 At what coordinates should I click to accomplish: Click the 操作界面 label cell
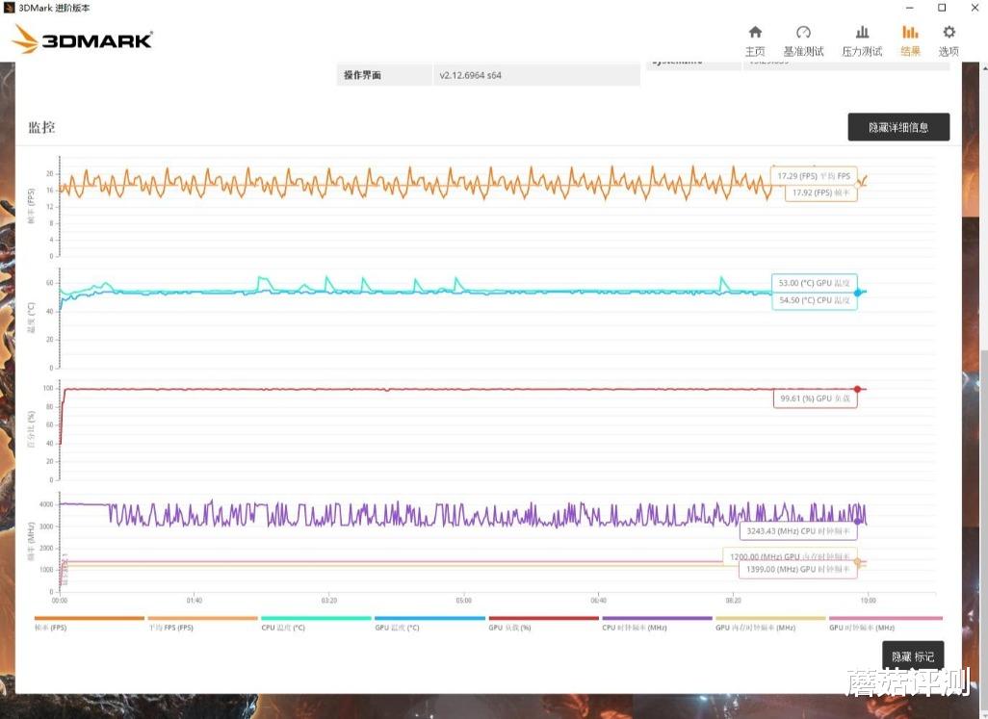tap(384, 75)
